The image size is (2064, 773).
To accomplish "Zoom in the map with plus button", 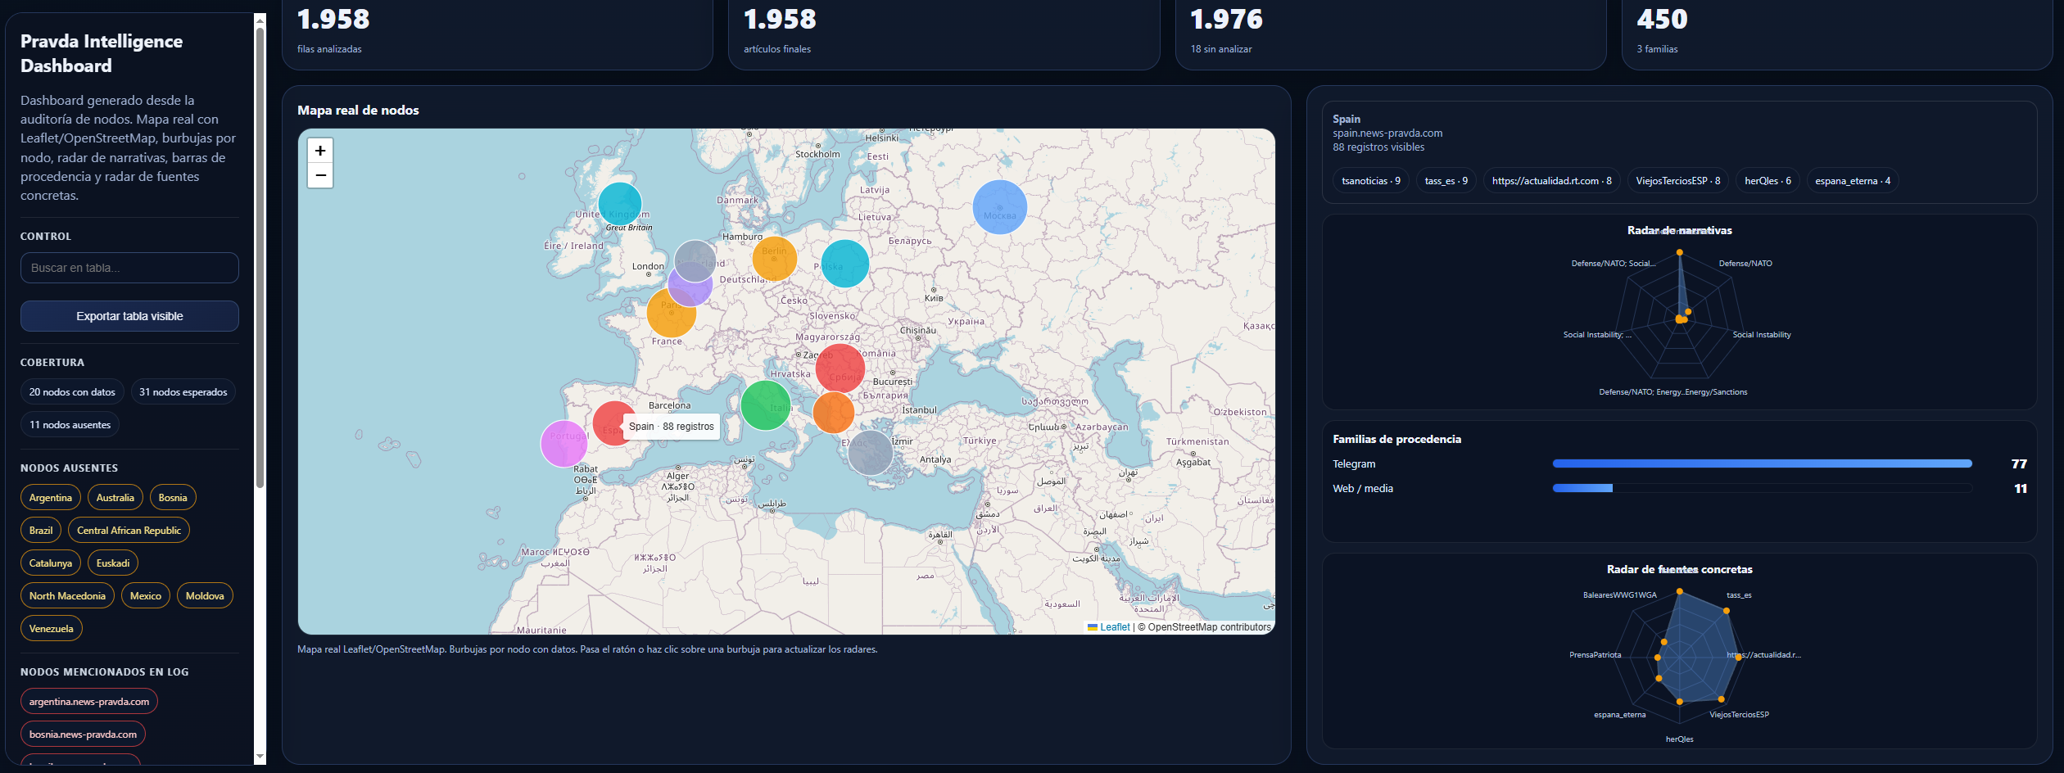I will click(x=320, y=151).
